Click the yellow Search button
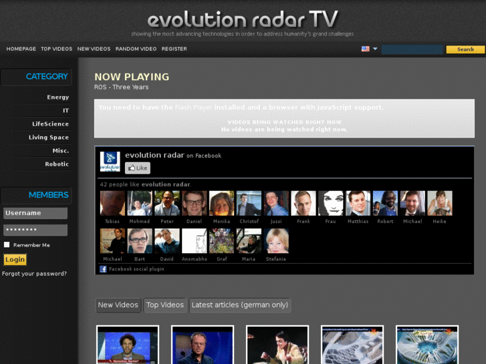 pos(465,49)
